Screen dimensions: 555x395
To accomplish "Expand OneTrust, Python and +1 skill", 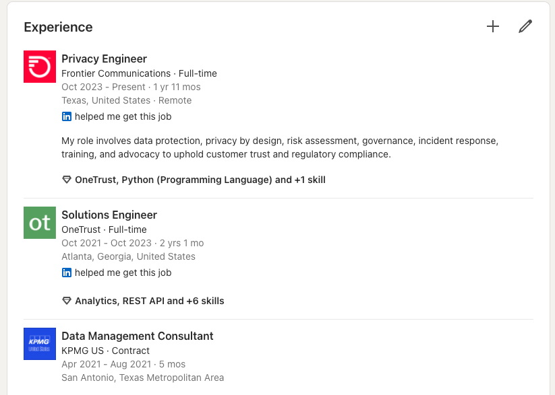I will (200, 180).
